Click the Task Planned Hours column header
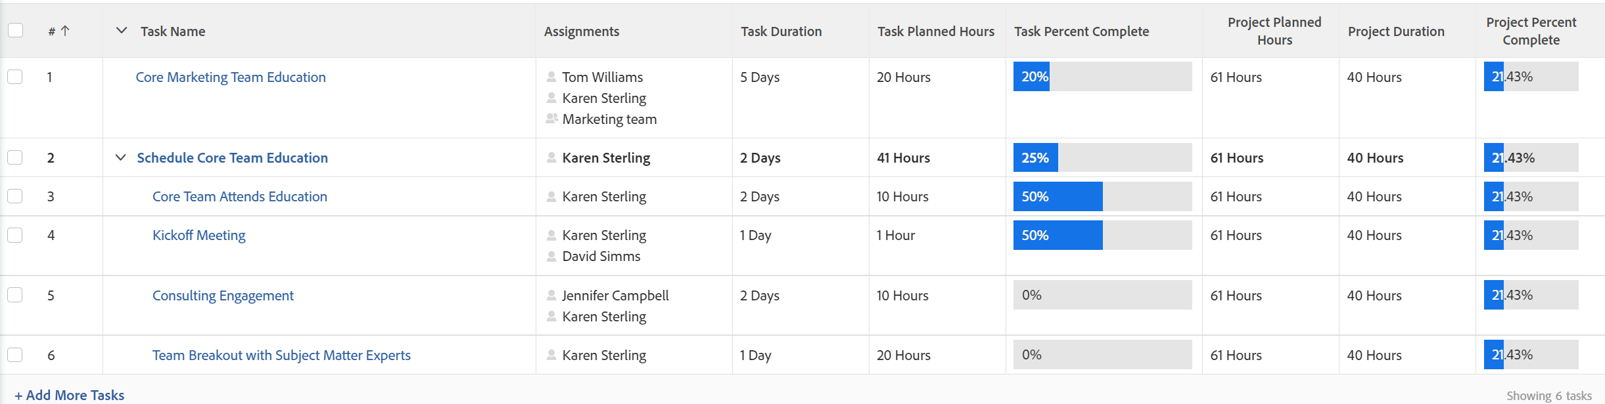 (x=935, y=31)
